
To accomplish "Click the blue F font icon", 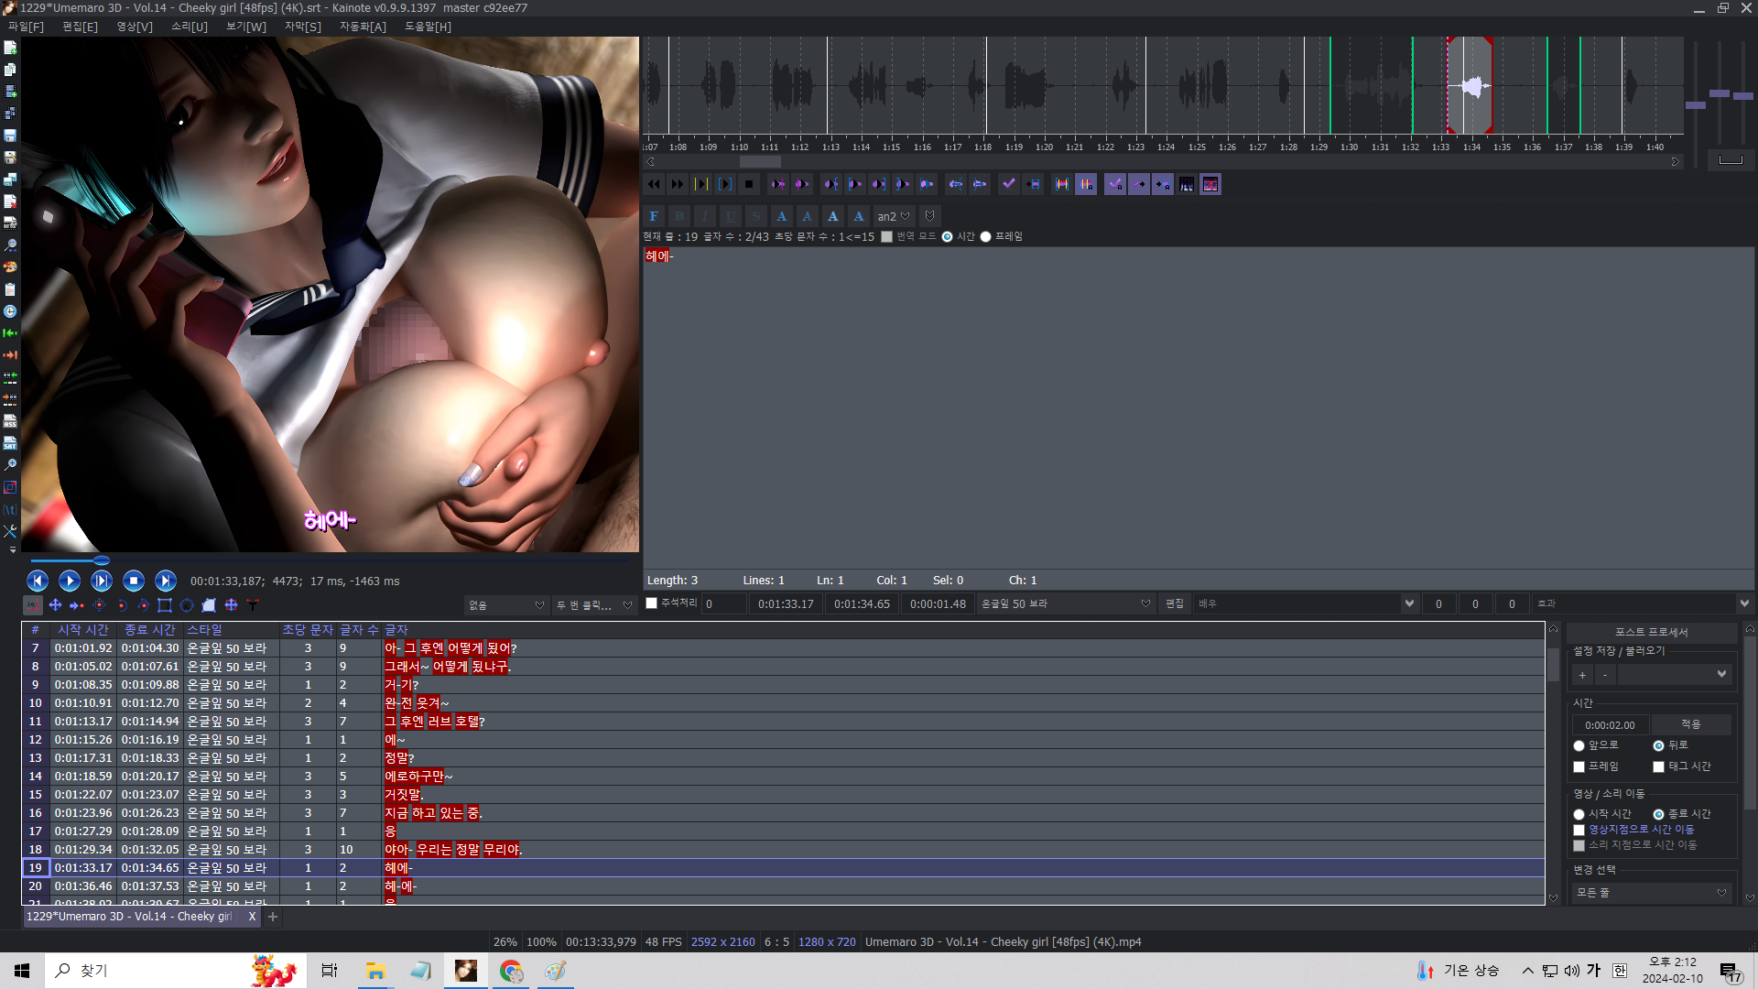I will [654, 216].
